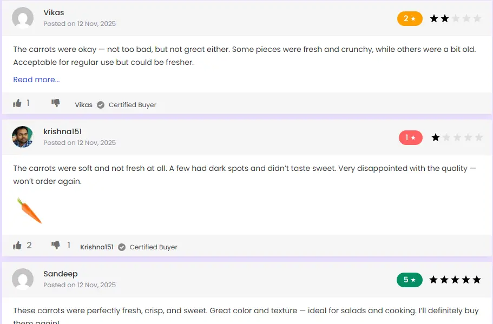
Task: Click thumbs down on krishna151's review
Action: pyautogui.click(x=55, y=245)
